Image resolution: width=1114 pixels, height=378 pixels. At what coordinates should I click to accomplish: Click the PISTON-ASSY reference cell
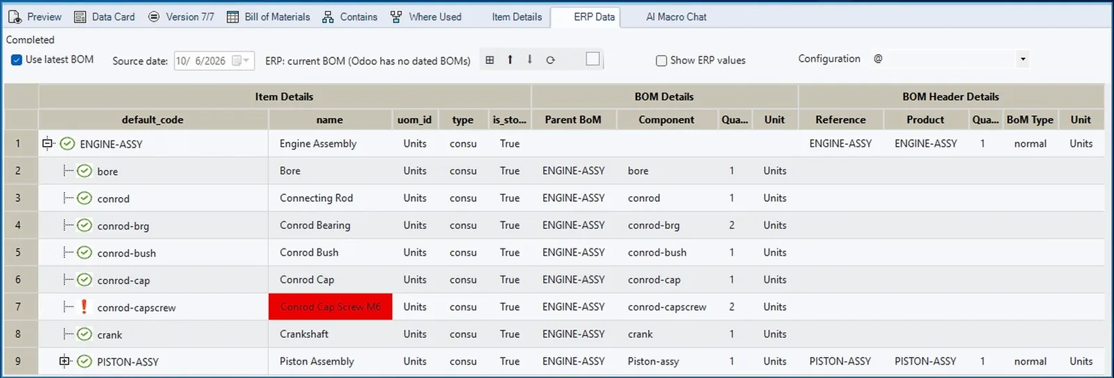tap(840, 361)
